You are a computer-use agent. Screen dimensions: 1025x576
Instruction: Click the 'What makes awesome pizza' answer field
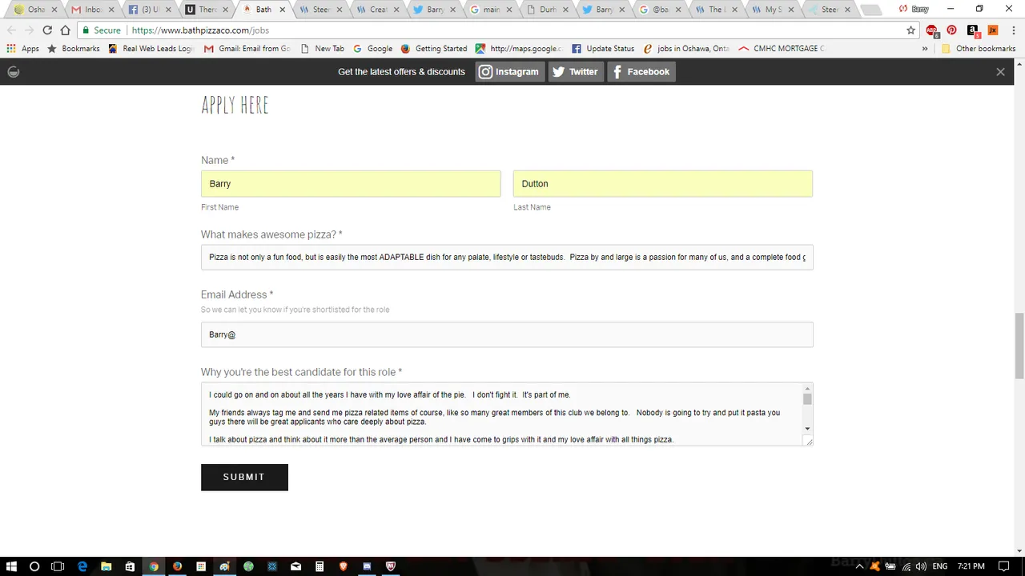pyautogui.click(x=507, y=258)
